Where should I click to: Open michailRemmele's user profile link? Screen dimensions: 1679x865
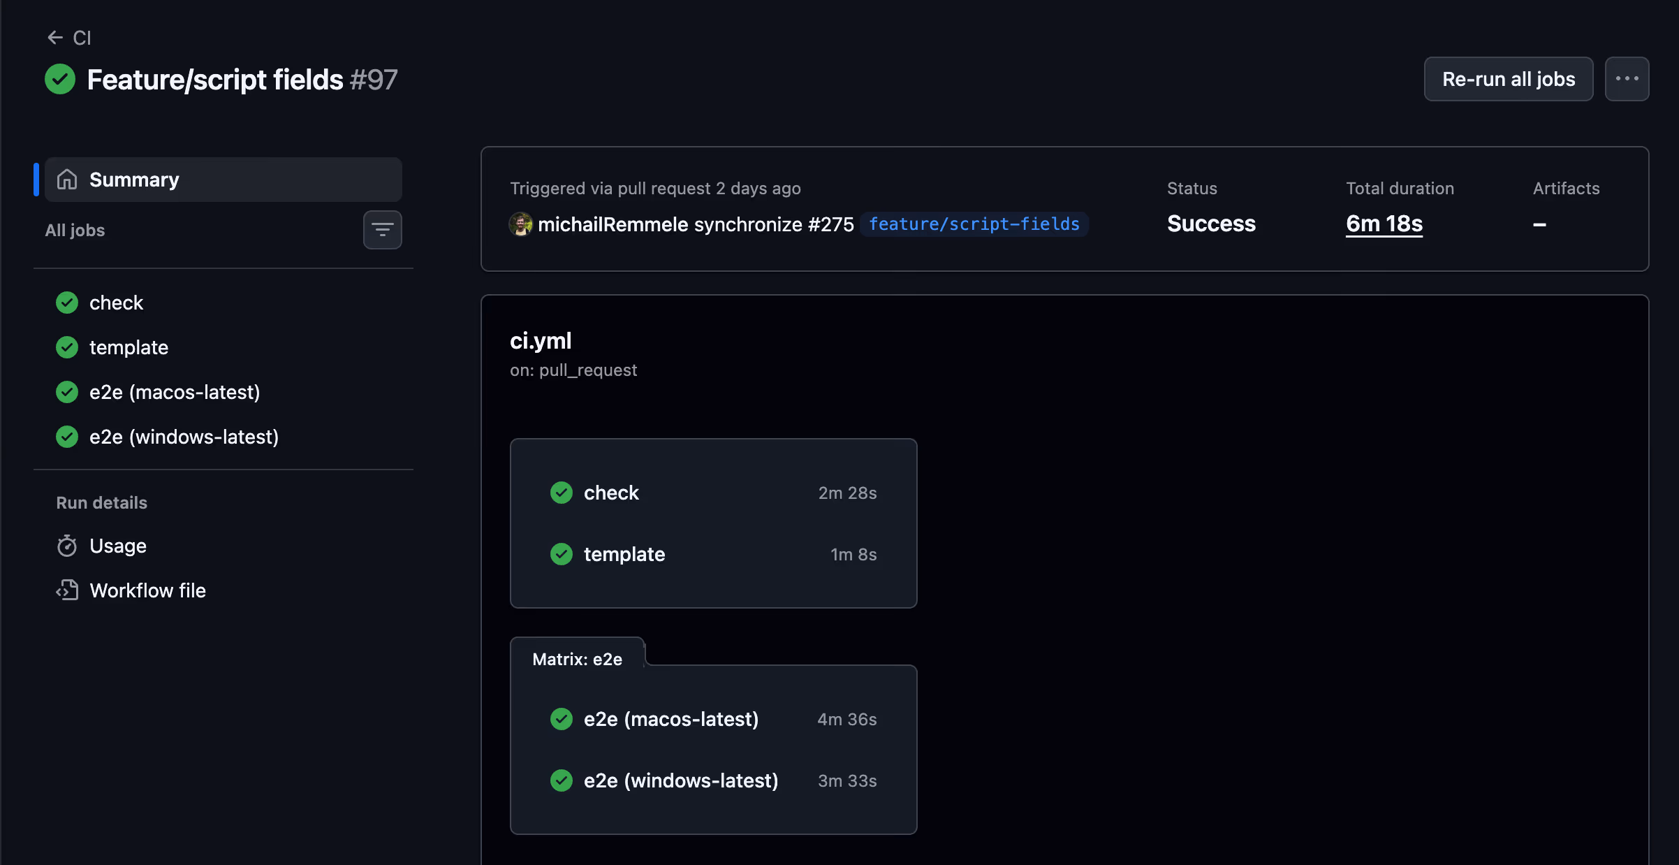[x=613, y=224]
